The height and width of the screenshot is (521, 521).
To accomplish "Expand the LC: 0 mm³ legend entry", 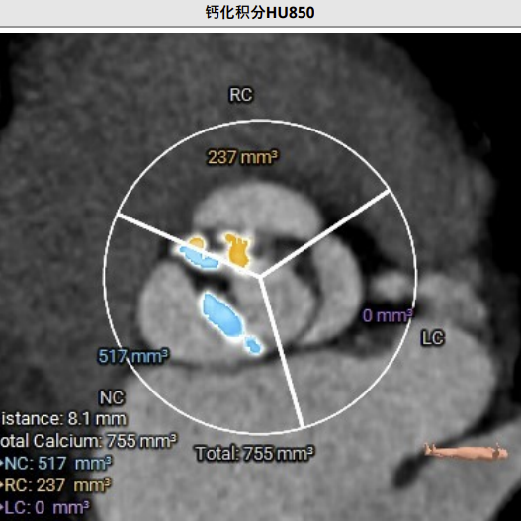I will pos(45,508).
